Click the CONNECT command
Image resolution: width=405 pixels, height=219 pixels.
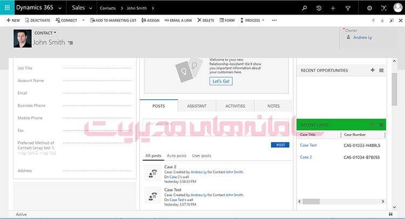point(66,20)
